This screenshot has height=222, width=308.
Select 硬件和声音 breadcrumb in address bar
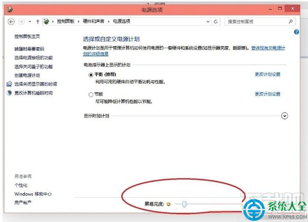pyautogui.click(x=94, y=21)
